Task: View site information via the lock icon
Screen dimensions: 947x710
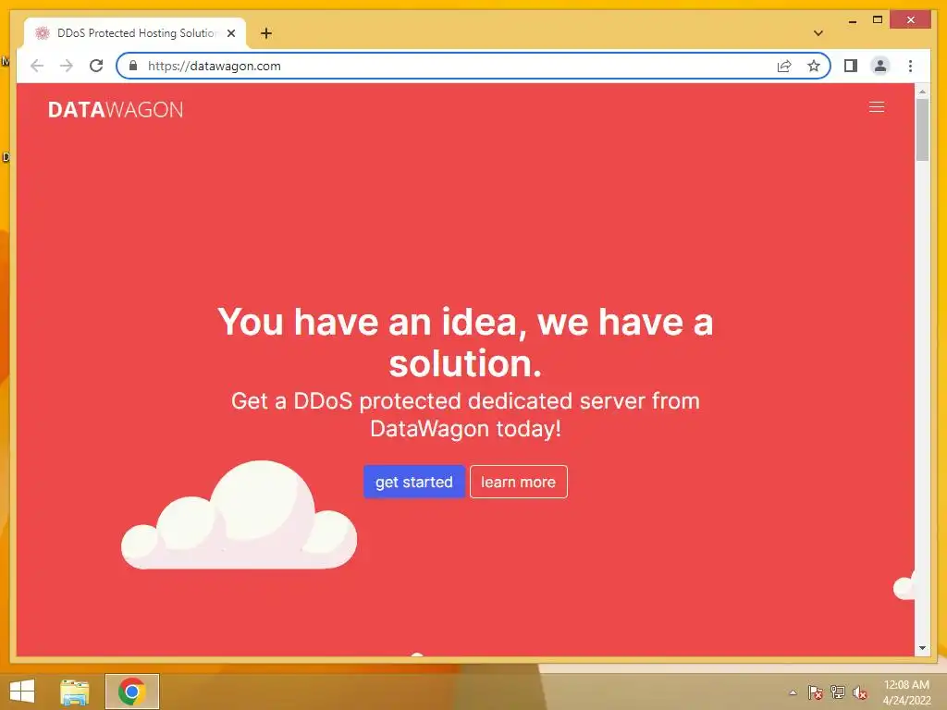Action: click(133, 66)
